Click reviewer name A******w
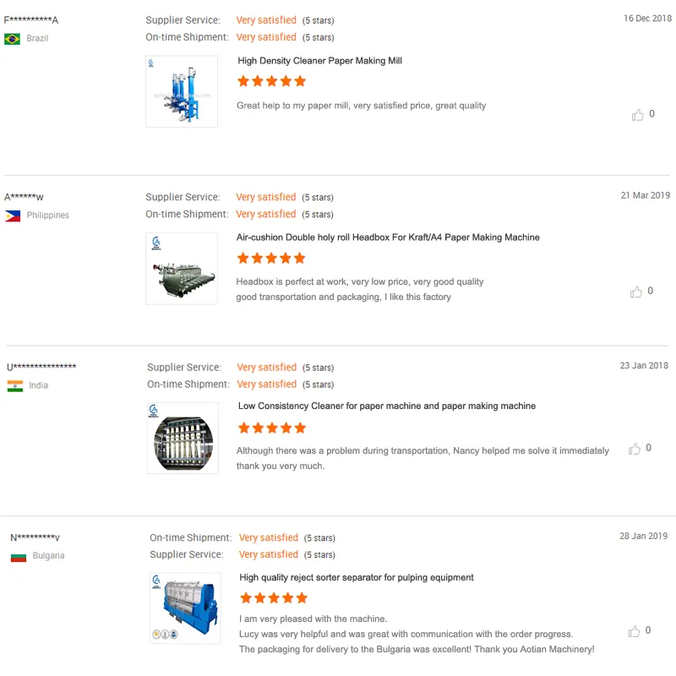This screenshot has width=676, height=676. pos(24,198)
